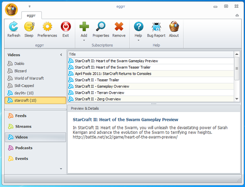Switch to the Streams section
245x187 pixels.
point(23,127)
